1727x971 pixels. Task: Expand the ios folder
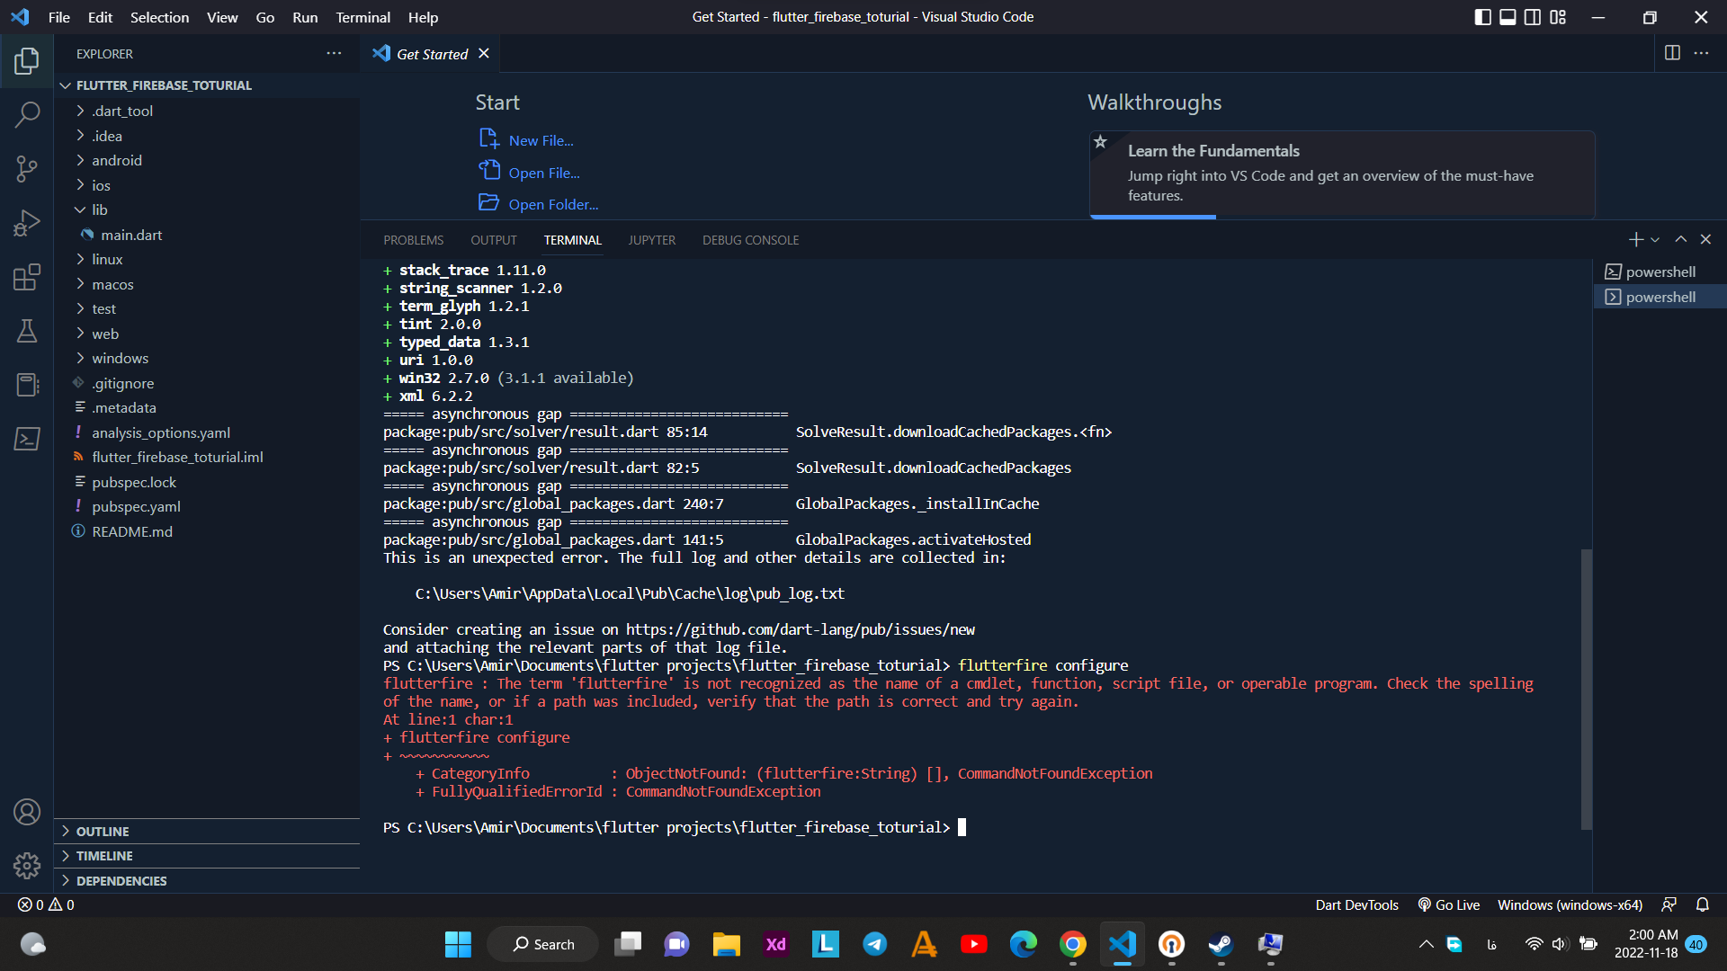pos(207,185)
